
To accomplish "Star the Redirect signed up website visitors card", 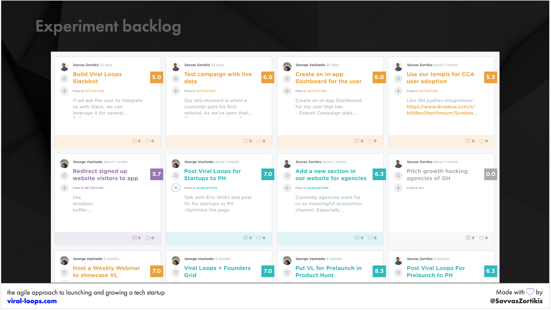I will pos(64,175).
